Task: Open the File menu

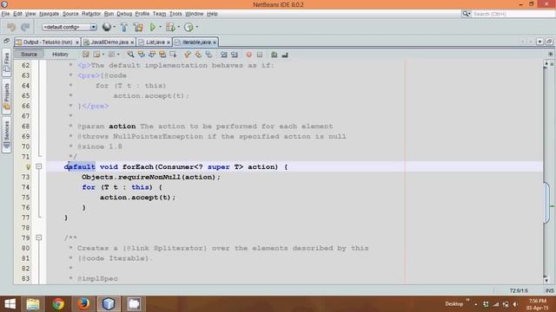Action: click(5, 14)
